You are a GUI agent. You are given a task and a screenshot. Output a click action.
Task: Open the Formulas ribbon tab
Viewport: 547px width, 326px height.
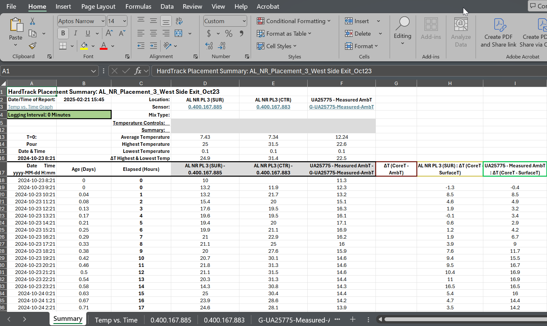coord(138,6)
